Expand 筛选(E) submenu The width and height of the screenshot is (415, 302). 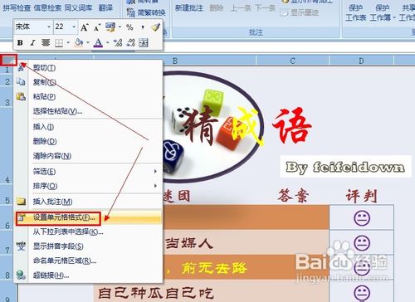click(x=88, y=172)
